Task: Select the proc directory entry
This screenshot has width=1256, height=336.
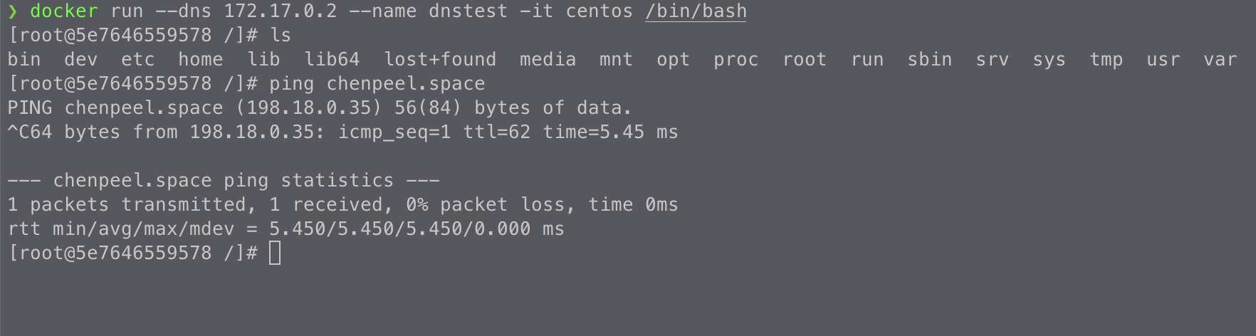Action: click(736, 60)
